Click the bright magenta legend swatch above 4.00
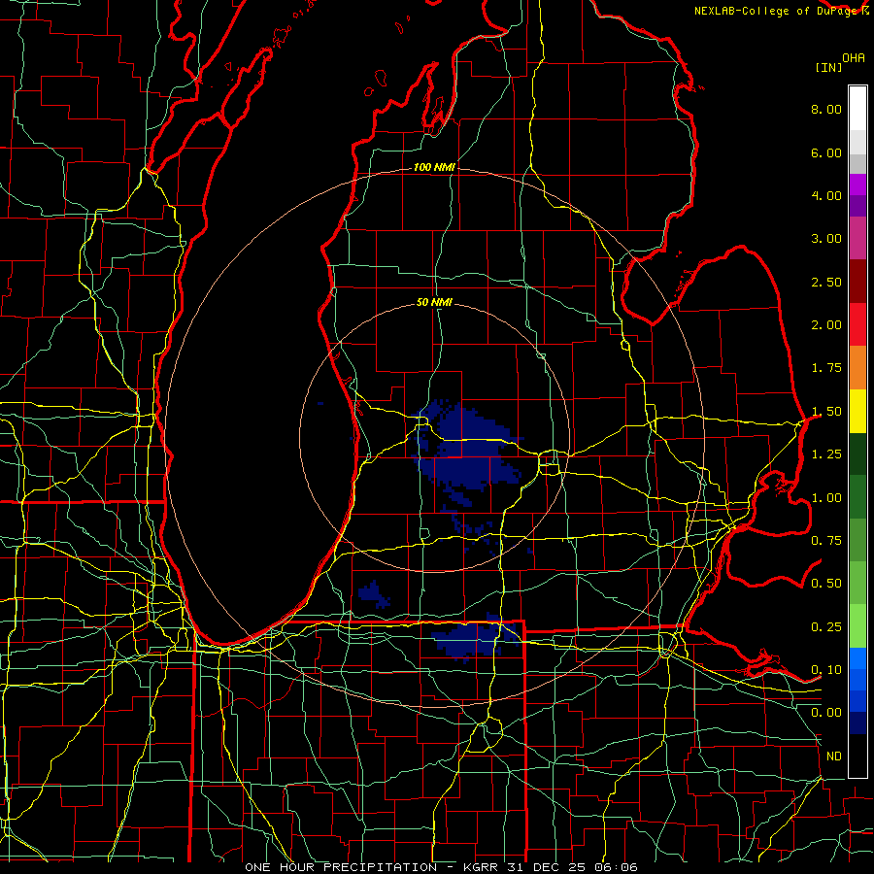This screenshot has height=874, width=874. tap(857, 185)
